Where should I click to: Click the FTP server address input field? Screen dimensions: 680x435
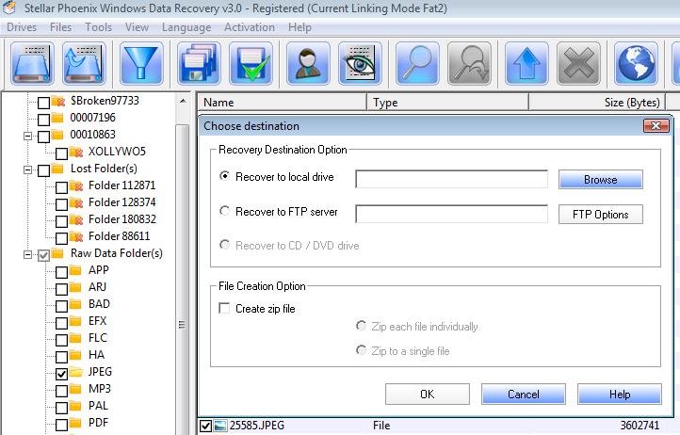(451, 214)
